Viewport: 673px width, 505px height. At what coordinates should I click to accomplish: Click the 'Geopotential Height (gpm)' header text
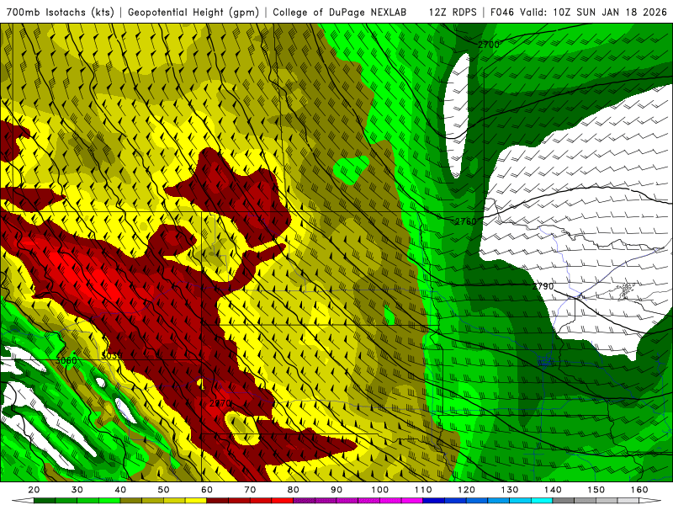(193, 12)
